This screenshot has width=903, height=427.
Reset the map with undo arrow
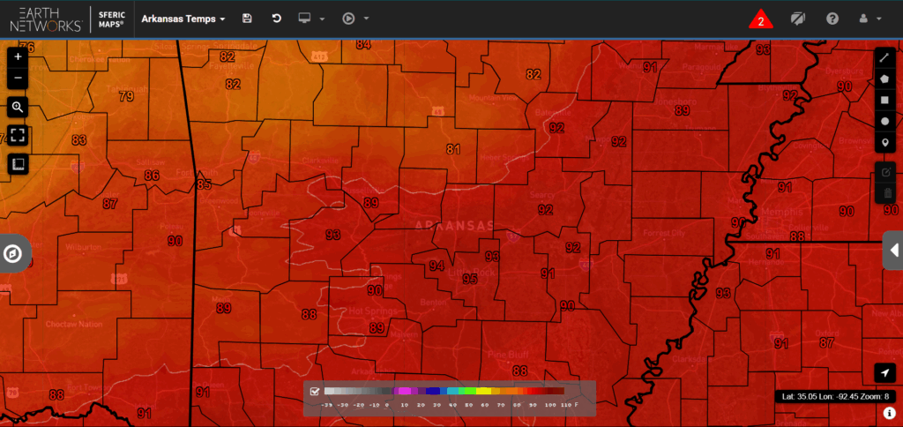pyautogui.click(x=276, y=19)
